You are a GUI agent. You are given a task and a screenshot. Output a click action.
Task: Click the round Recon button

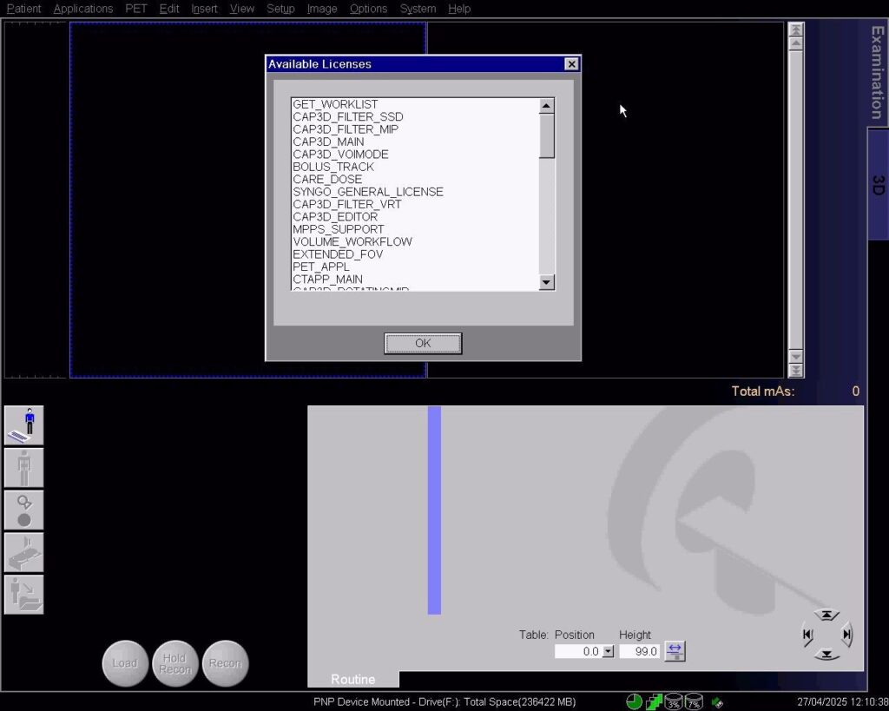pyautogui.click(x=225, y=663)
